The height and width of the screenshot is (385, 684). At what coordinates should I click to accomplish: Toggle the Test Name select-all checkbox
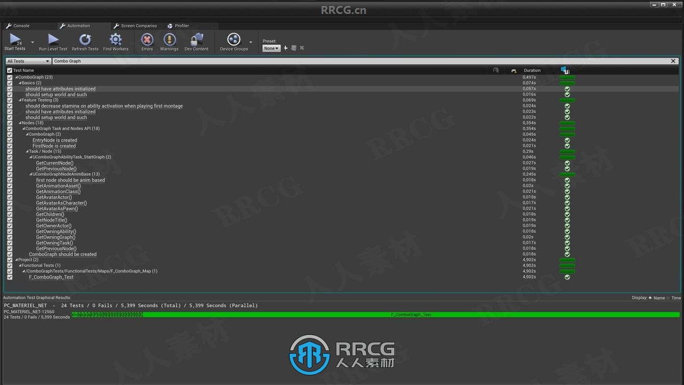pos(10,70)
